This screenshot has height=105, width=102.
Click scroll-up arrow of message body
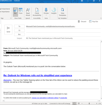click(101, 42)
